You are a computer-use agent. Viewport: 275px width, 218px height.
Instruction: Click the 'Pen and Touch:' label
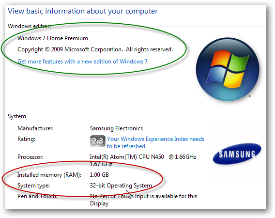click(38, 196)
